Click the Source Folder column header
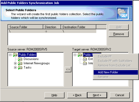 pos(25,27)
